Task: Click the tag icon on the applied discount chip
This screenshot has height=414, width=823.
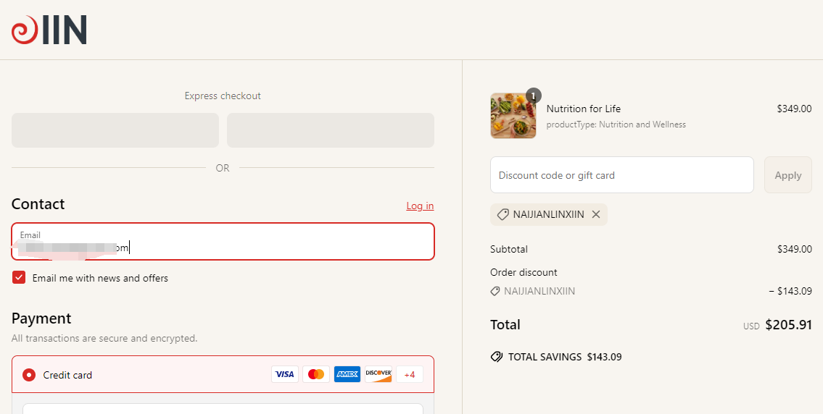Action: tap(503, 214)
